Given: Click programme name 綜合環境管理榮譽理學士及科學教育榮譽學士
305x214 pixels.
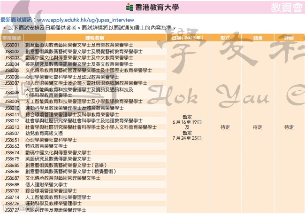Looking at the screenshot, I should click(x=72, y=114).
